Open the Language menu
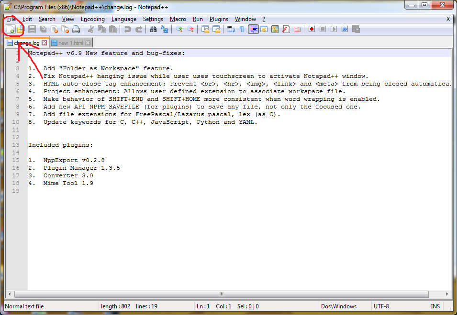The width and height of the screenshot is (457, 315). click(124, 19)
